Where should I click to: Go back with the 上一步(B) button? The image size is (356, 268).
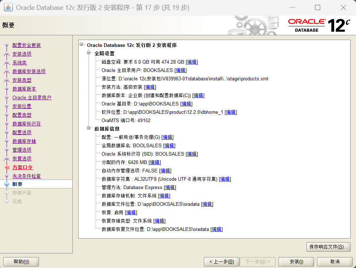pyautogui.click(x=222, y=262)
